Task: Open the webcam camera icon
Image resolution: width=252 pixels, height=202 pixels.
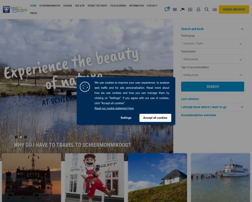Action: point(182,10)
